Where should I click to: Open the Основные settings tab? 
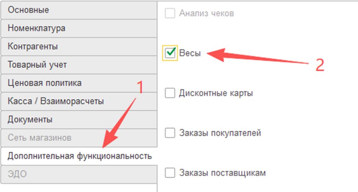point(79,10)
